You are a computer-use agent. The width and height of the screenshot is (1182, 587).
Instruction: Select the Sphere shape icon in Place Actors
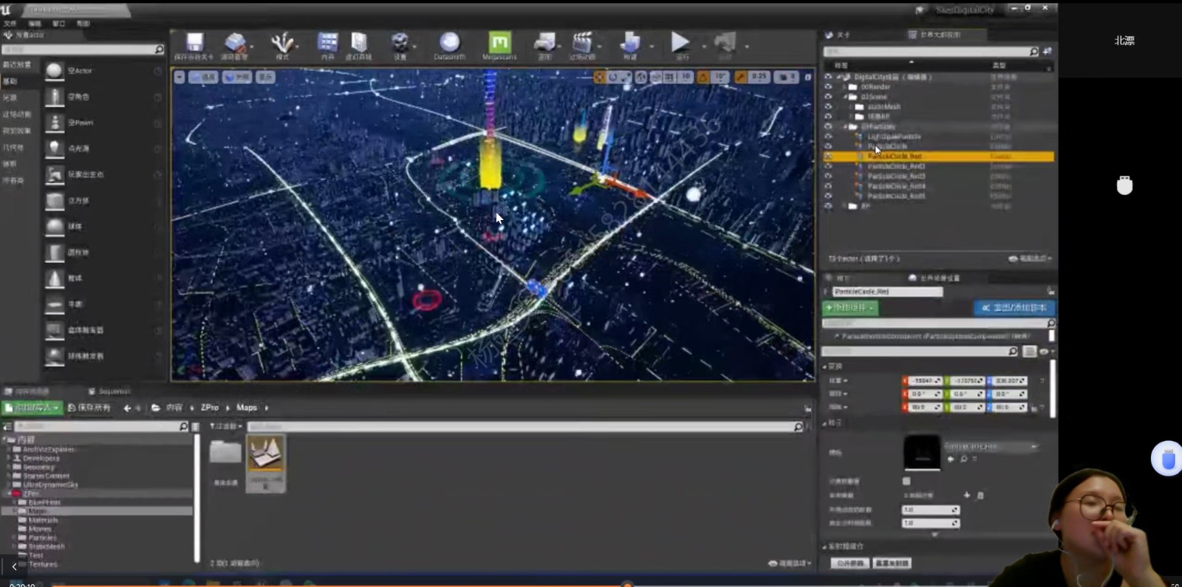55,227
